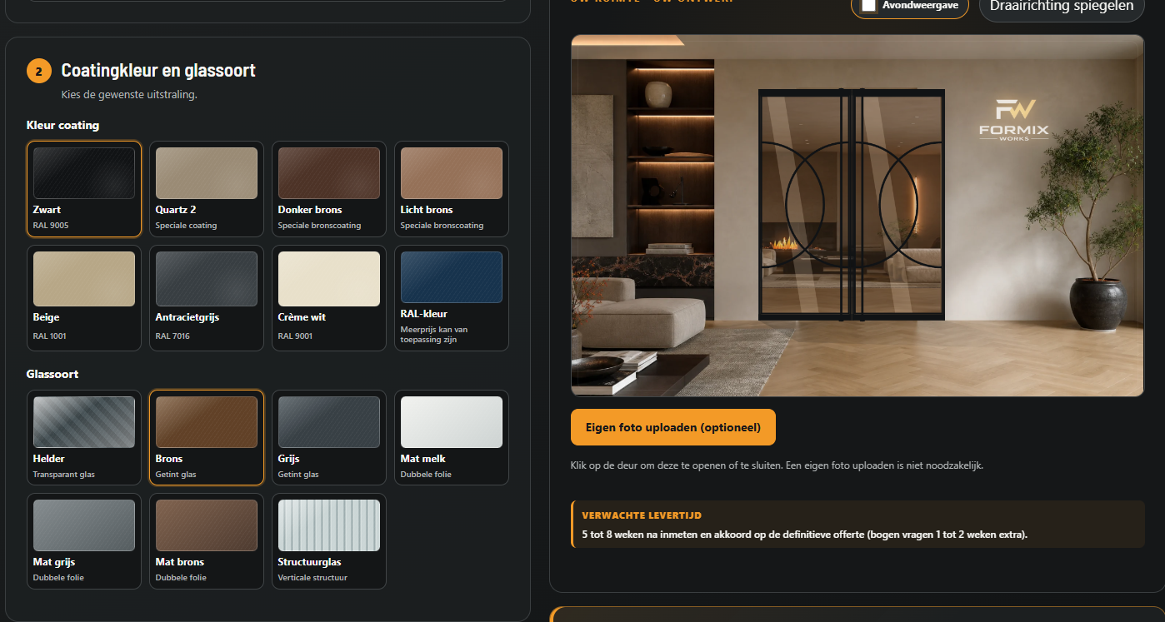Pick the Crème wit RAL 9001 coating
This screenshot has height=622, width=1165.
tap(329, 298)
